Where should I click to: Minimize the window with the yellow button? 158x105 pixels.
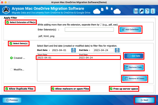point(6,2)
